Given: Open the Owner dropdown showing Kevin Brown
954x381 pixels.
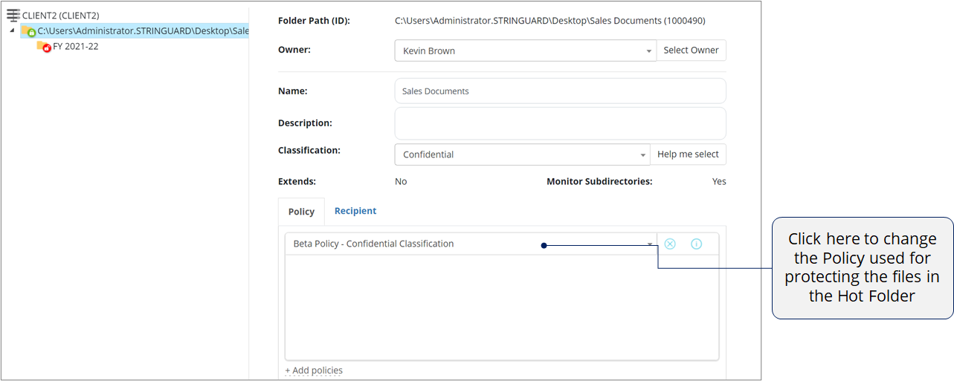Looking at the screenshot, I should (x=525, y=51).
